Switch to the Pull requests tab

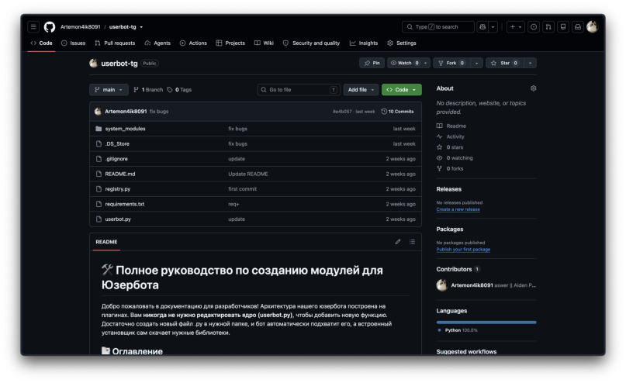[115, 43]
